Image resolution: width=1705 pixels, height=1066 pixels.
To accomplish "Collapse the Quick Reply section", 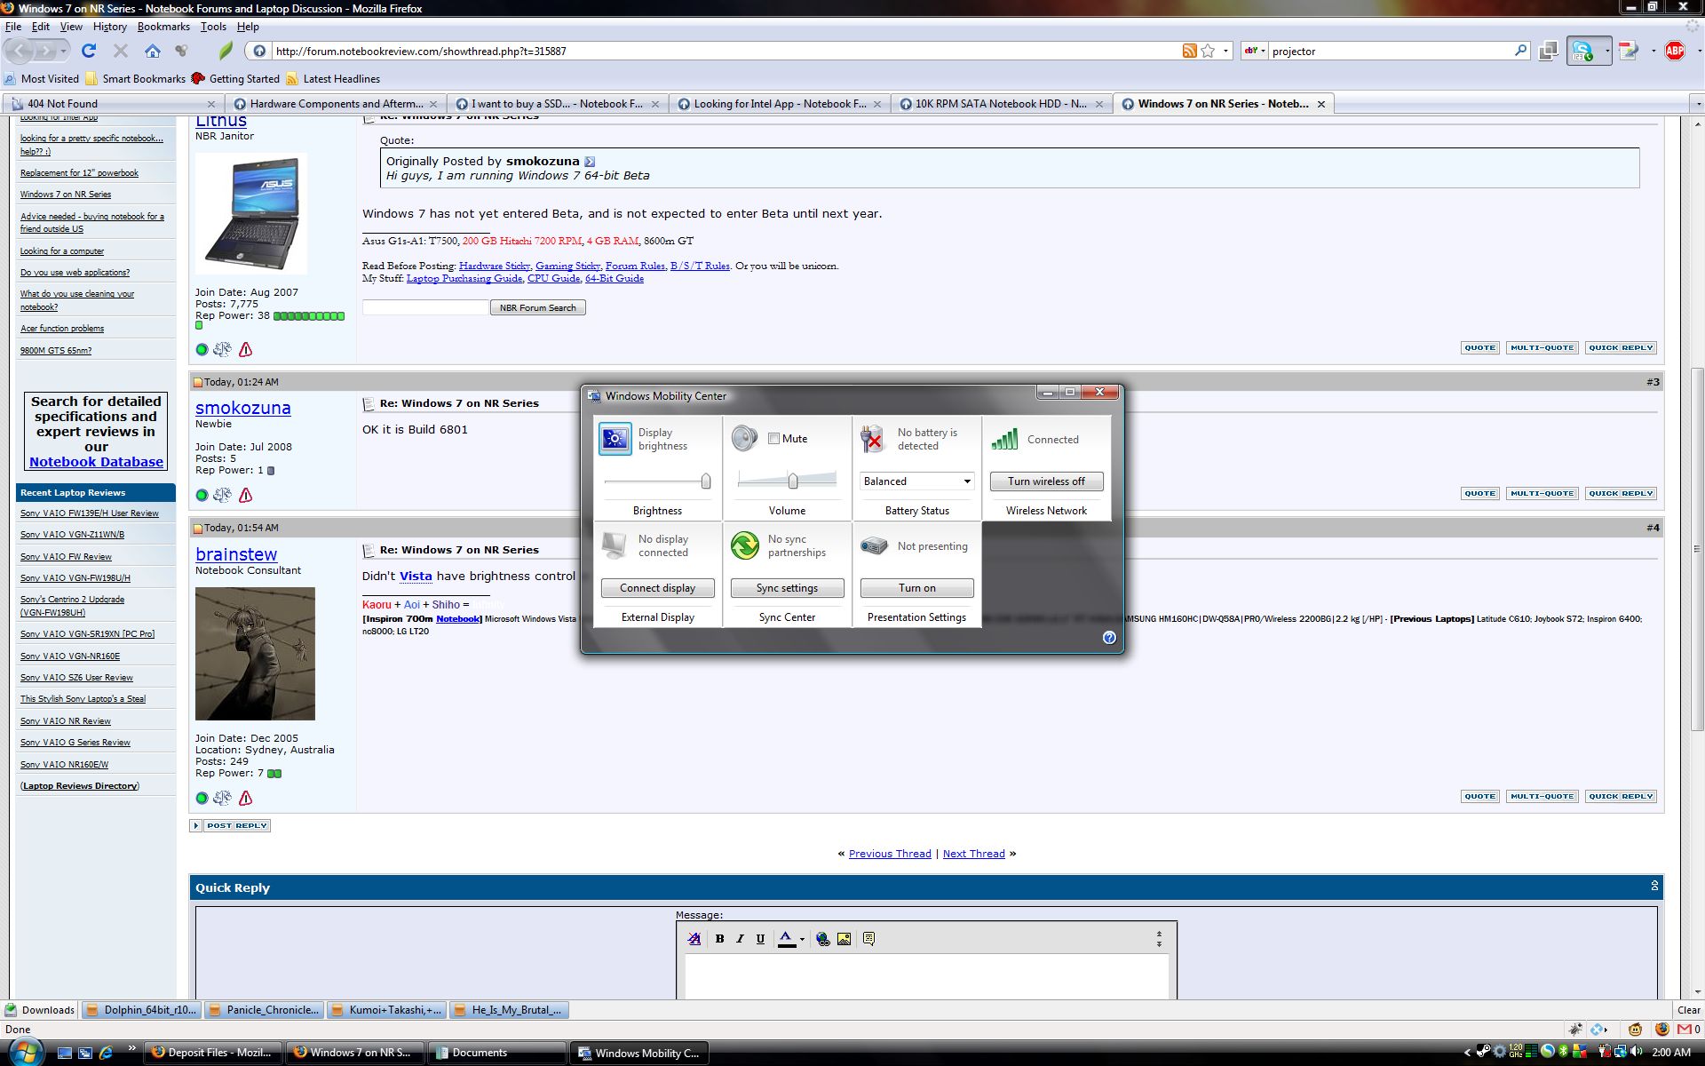I will [1654, 886].
